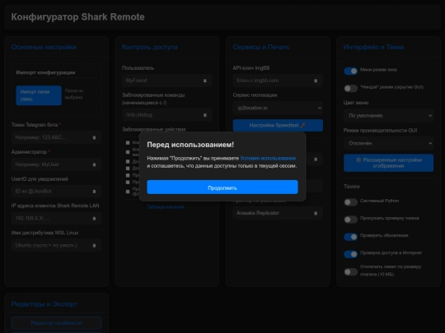The width and height of the screenshot is (445, 333).
Task: Click UserID для уведомлений input field
Action: [x=57, y=192]
